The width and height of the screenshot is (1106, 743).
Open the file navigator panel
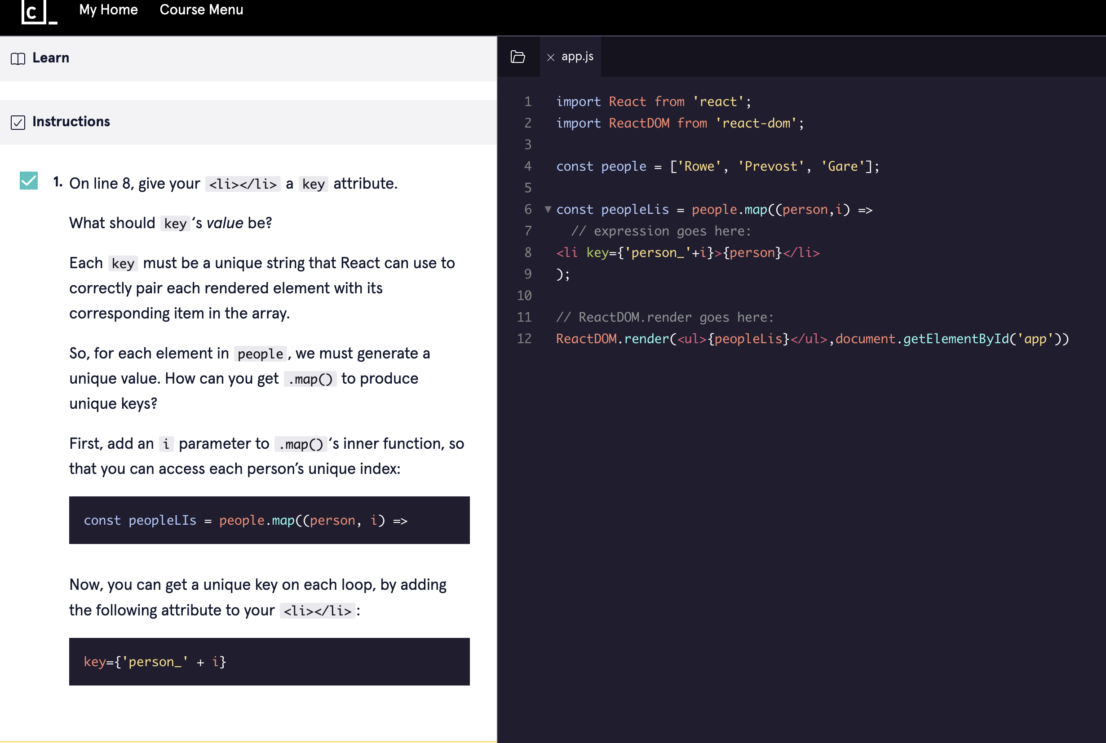pos(518,57)
